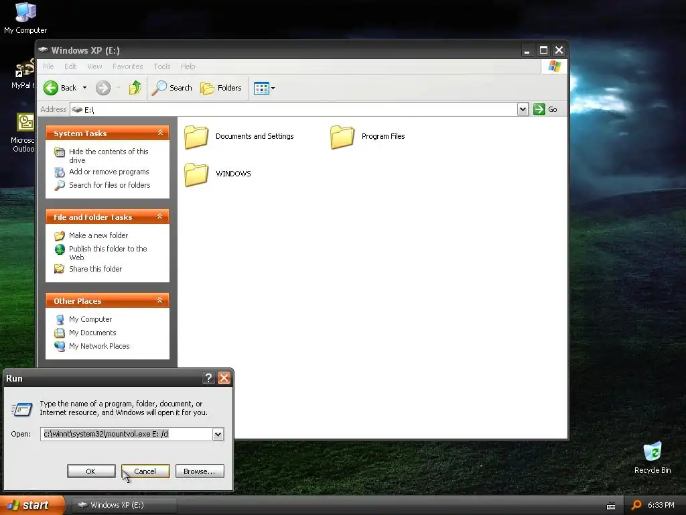Open the address bar dropdown arrow

523,109
